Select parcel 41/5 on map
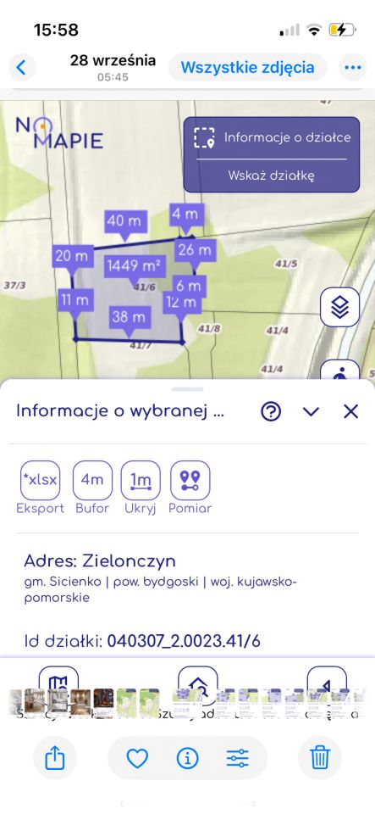This screenshot has width=375, height=814. pos(286,265)
